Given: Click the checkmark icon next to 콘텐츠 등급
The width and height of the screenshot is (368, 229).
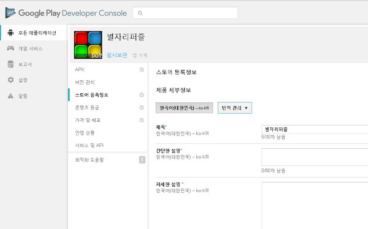Looking at the screenshot, I should click(x=142, y=107).
